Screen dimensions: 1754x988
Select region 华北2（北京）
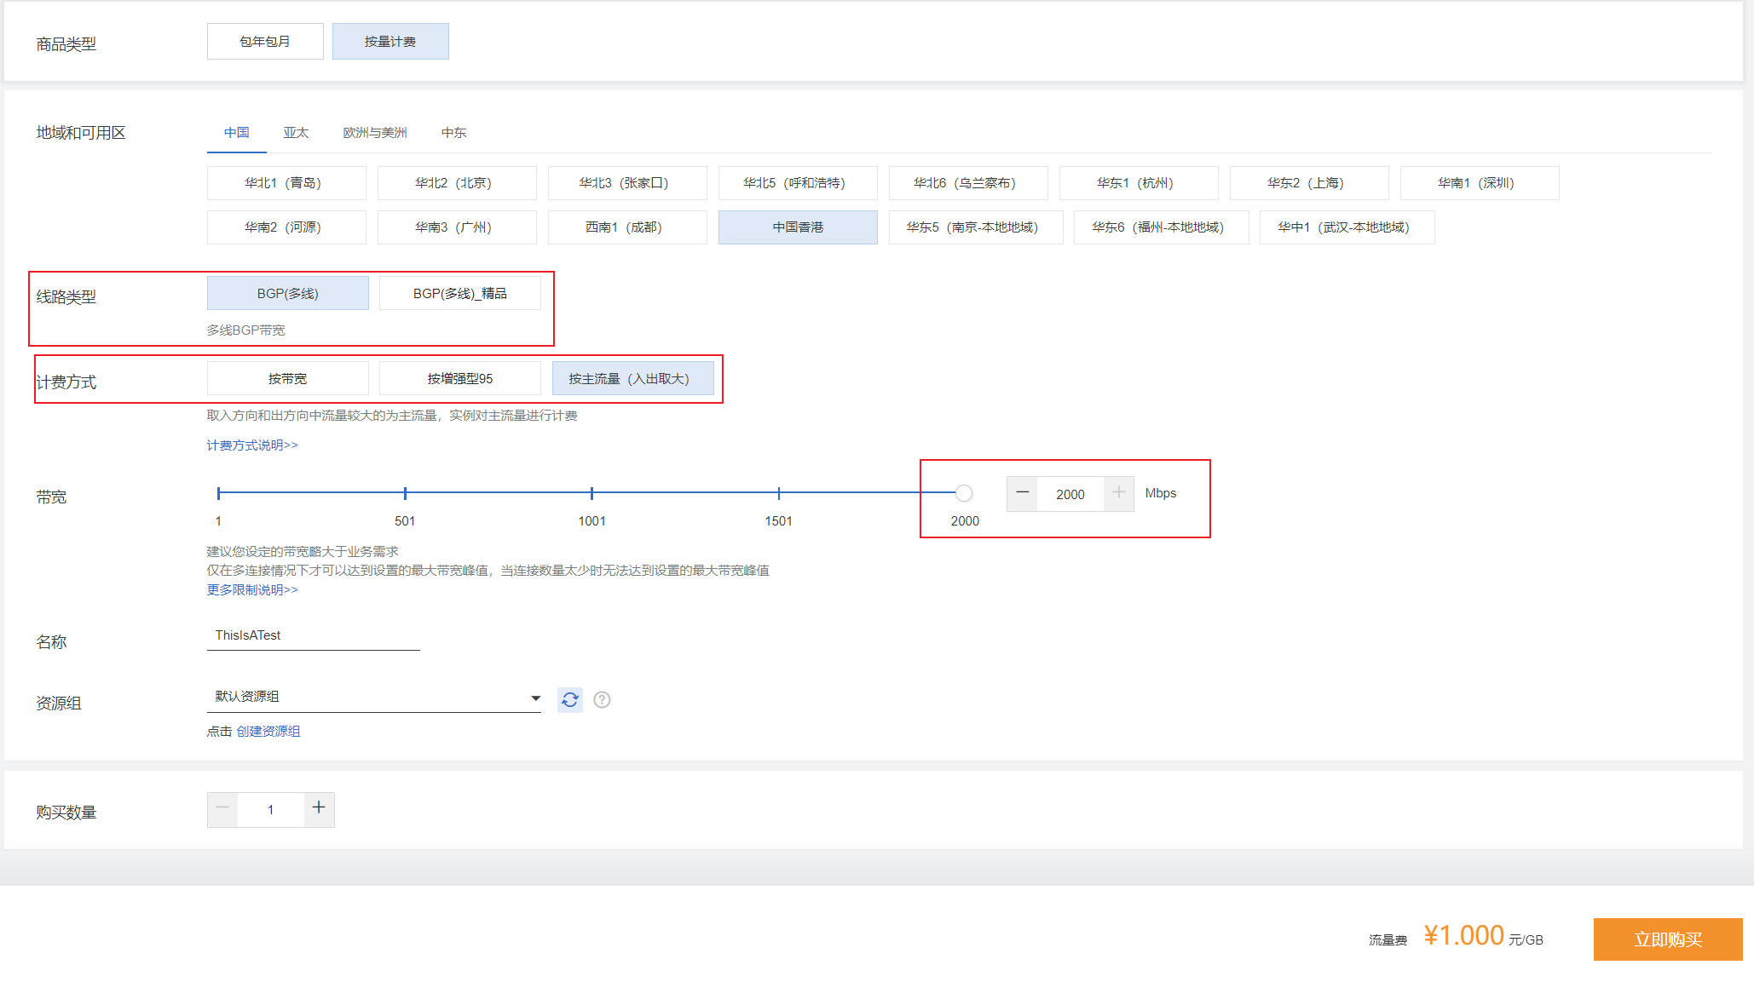click(x=457, y=183)
